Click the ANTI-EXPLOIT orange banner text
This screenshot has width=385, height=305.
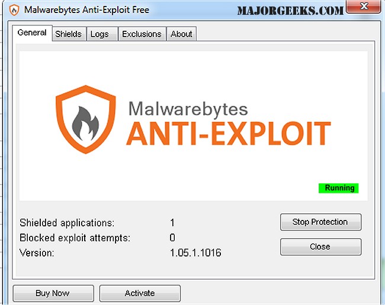point(229,134)
